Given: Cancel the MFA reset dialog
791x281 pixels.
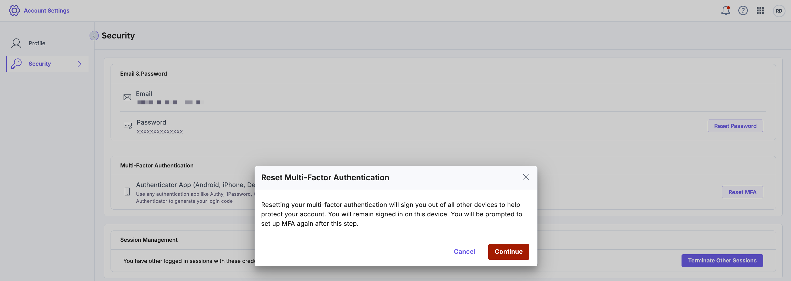Looking at the screenshot, I should [464, 251].
